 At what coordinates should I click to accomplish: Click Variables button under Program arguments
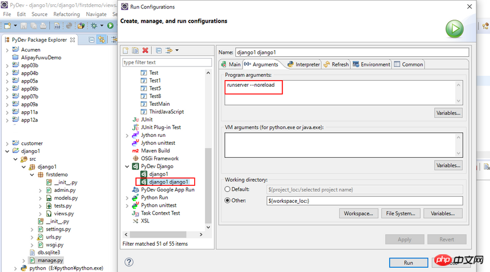coord(448,113)
